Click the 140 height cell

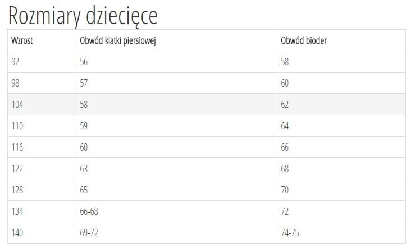[17, 233]
